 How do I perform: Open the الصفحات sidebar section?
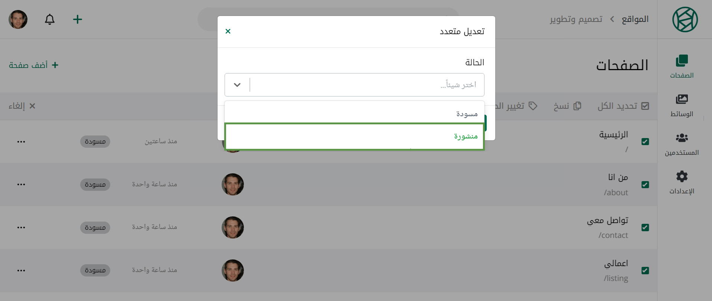(682, 66)
